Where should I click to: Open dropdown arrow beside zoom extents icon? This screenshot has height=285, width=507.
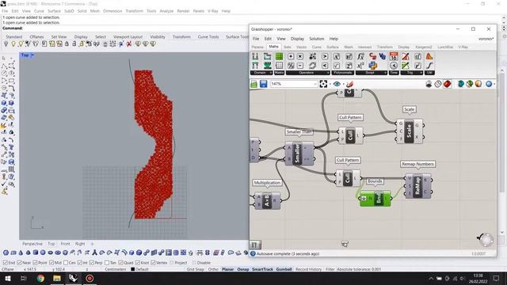[330, 85]
